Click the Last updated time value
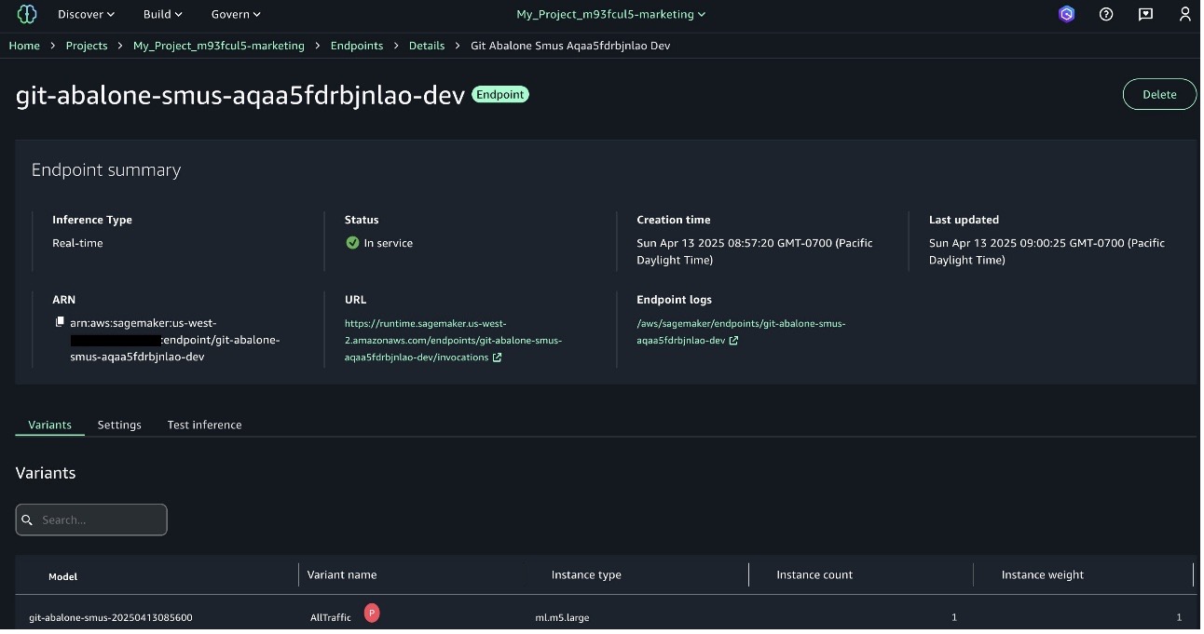The image size is (1204, 634). 1047,251
